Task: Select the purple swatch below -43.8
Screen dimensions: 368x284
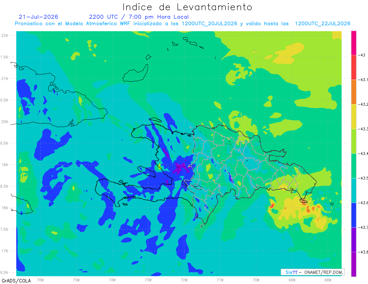Action: point(354,264)
